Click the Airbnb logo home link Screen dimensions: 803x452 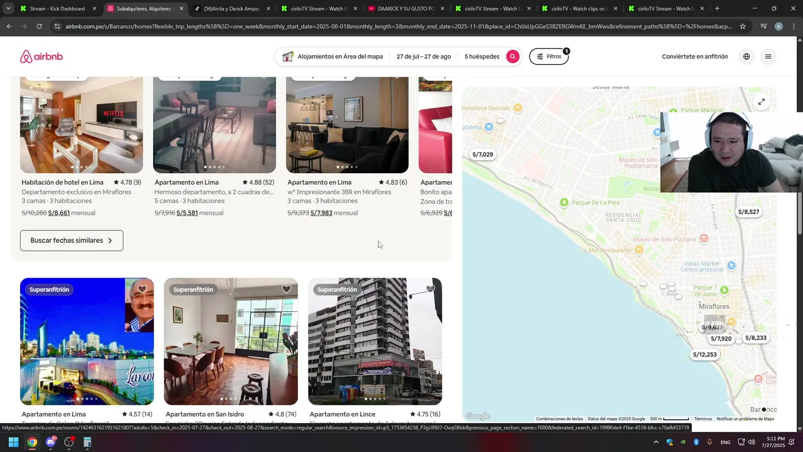point(41,56)
